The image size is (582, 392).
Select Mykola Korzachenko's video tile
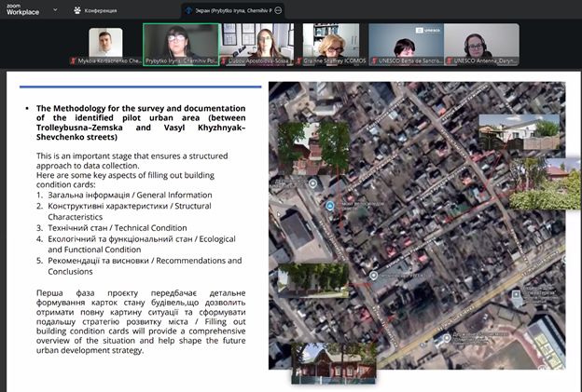click(105, 43)
